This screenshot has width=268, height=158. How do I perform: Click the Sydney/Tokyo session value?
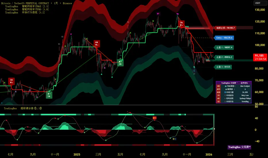245,98
